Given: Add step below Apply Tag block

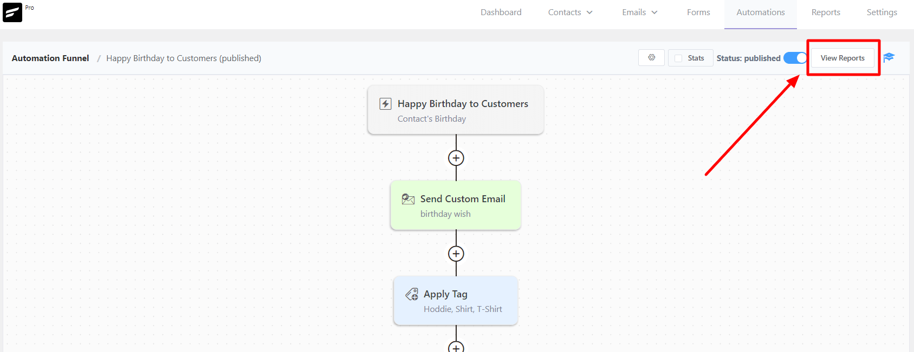Looking at the screenshot, I should click(x=456, y=347).
